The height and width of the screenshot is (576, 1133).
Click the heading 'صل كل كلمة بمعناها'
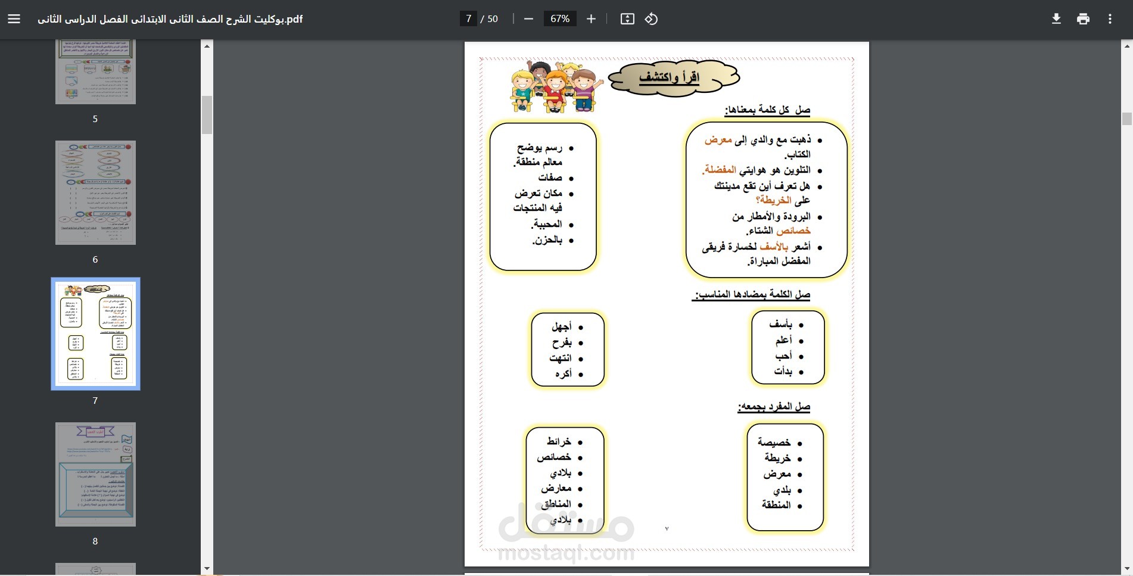pyautogui.click(x=767, y=110)
